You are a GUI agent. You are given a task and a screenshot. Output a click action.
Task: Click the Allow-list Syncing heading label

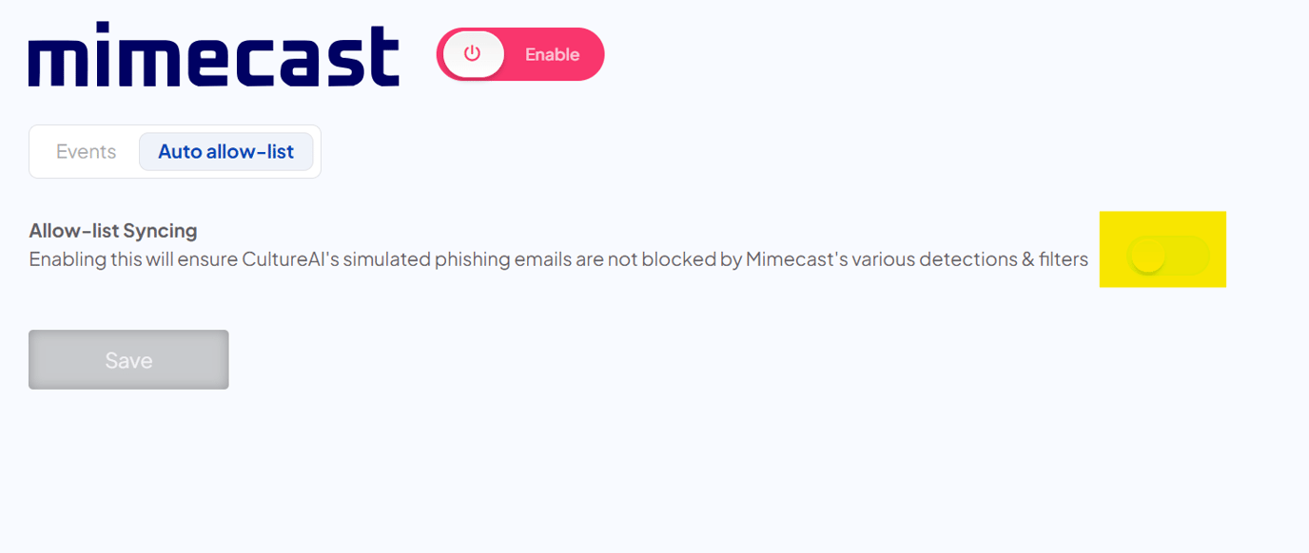tap(112, 230)
